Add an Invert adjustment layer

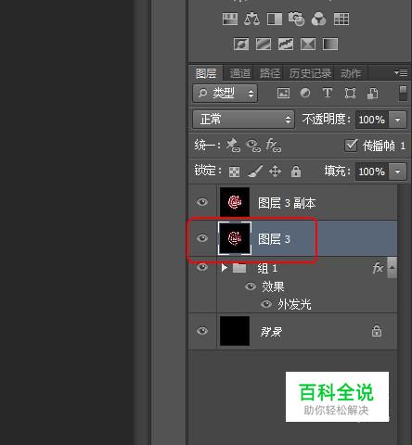tap(241, 44)
